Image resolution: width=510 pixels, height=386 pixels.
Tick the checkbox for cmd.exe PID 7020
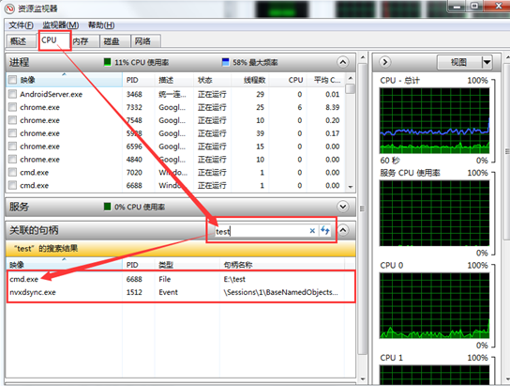[12, 172]
